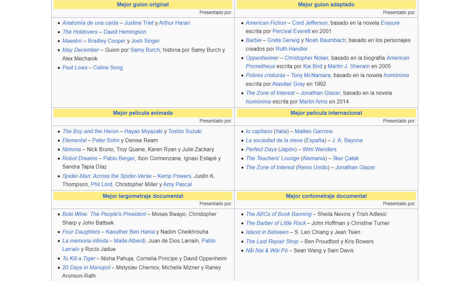Click the Christopher Nolan link
Viewport: 473px width, 281px height.
(307, 58)
